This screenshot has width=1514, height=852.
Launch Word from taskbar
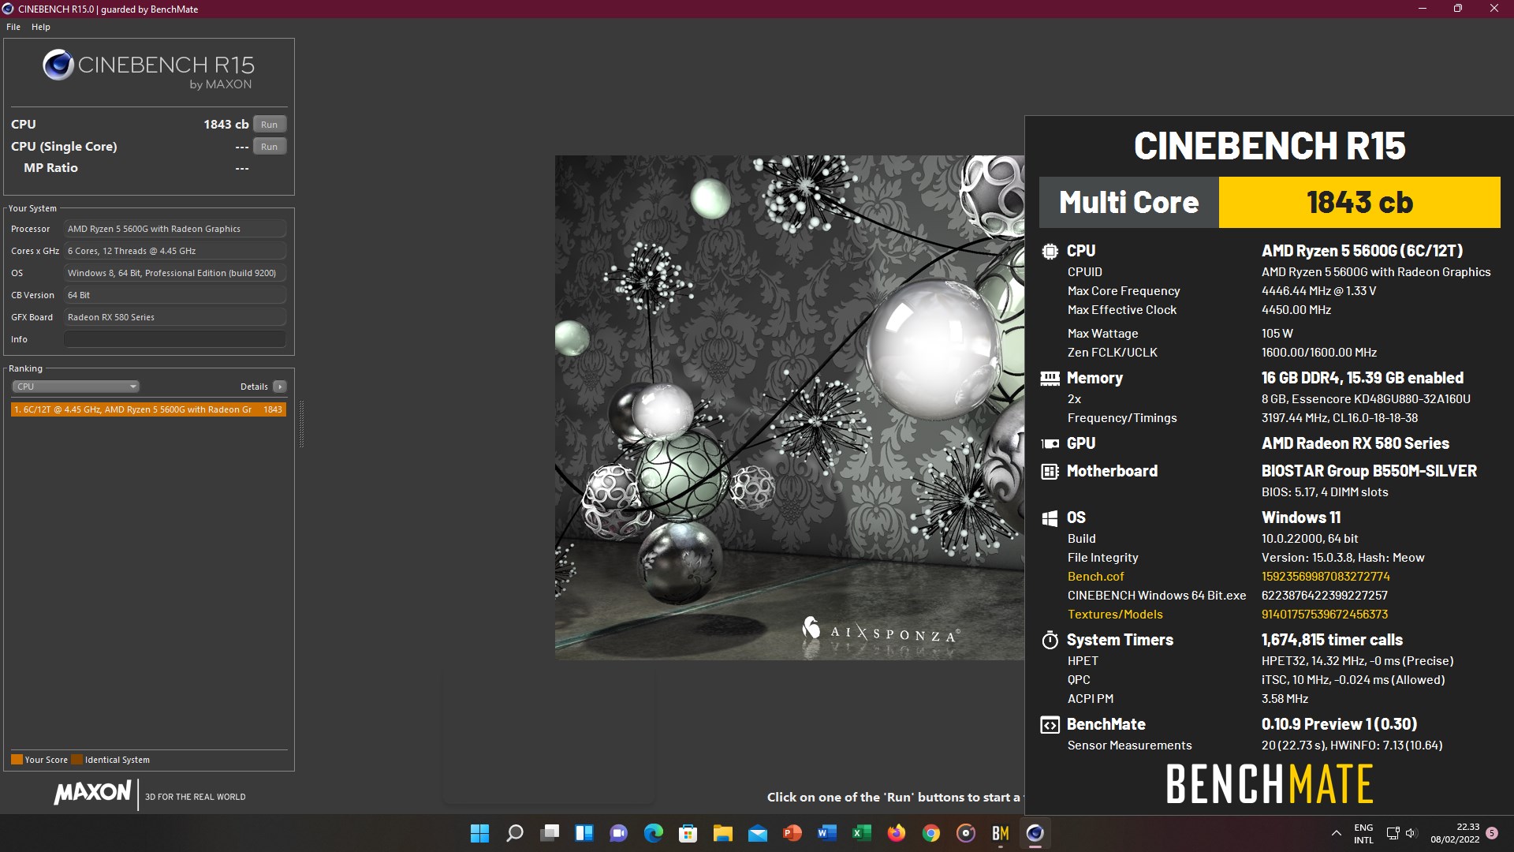(x=826, y=833)
